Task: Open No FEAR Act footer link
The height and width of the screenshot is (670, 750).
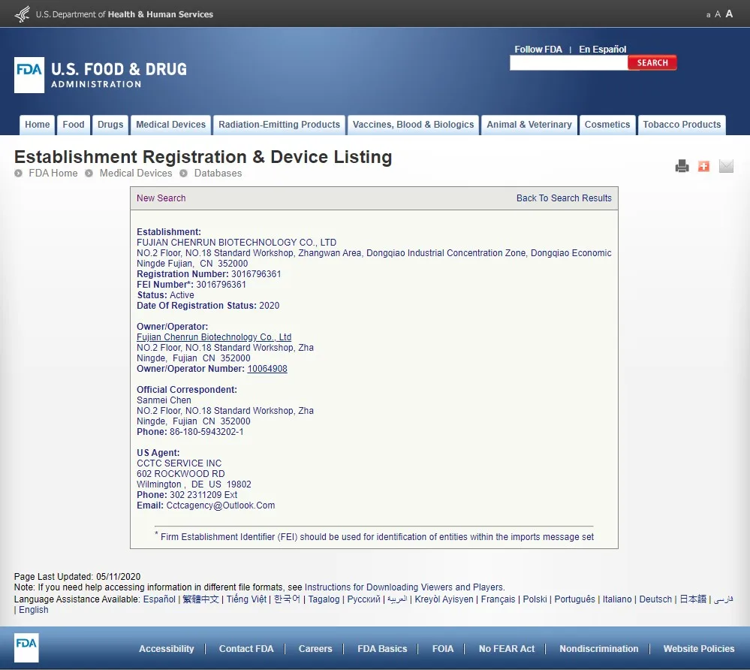Action: [x=507, y=649]
